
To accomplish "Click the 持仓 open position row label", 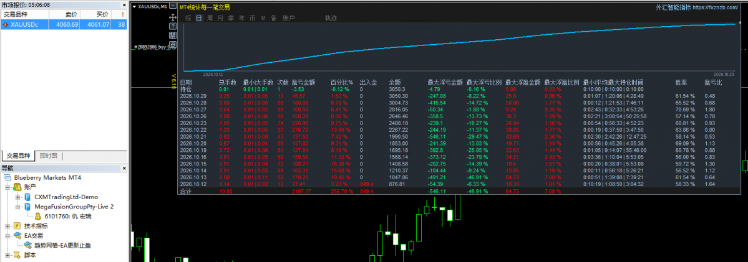I will [185, 89].
